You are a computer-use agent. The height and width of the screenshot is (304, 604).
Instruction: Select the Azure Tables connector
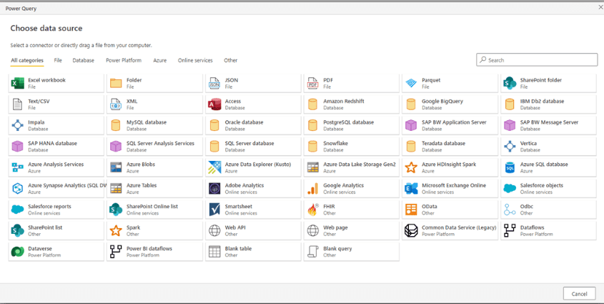154,188
